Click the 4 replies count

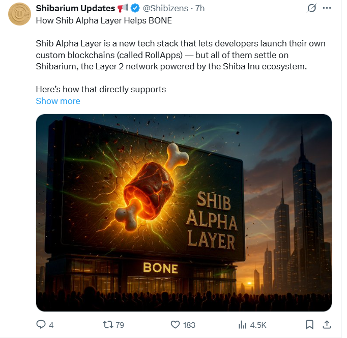pos(51,325)
